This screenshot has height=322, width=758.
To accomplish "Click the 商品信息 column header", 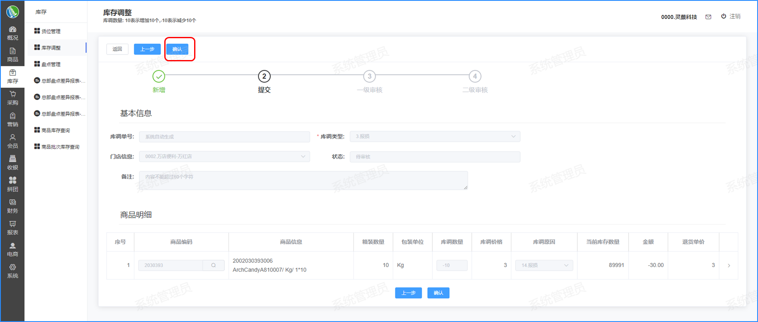I will pos(291,242).
